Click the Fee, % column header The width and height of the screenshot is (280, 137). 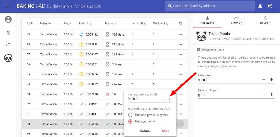[x=68, y=24]
